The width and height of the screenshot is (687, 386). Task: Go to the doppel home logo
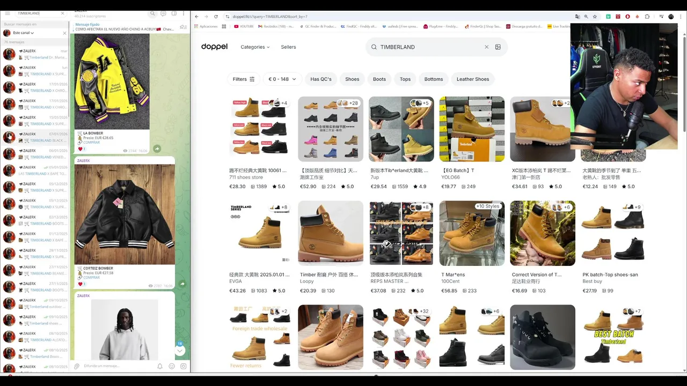pyautogui.click(x=214, y=47)
